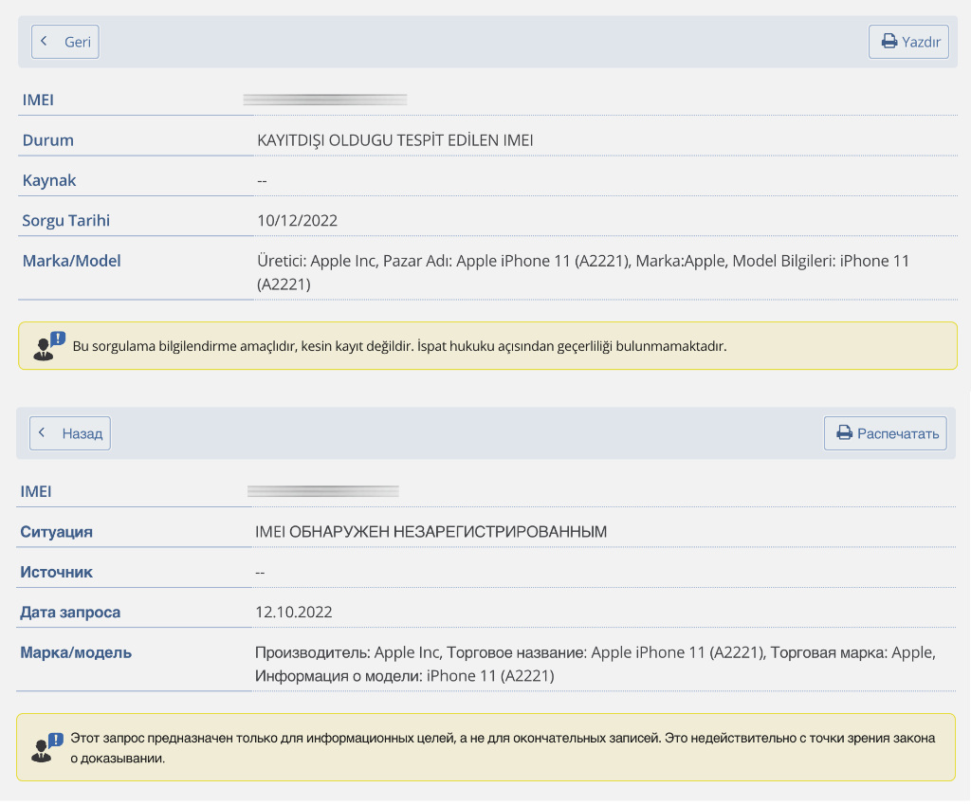The image size is (971, 806).
Task: Click the back chevron beside Назад
Action: (43, 433)
